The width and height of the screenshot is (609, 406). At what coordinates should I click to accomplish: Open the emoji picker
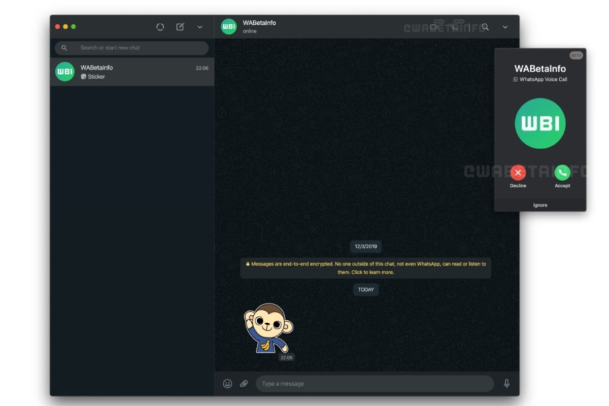click(x=228, y=384)
